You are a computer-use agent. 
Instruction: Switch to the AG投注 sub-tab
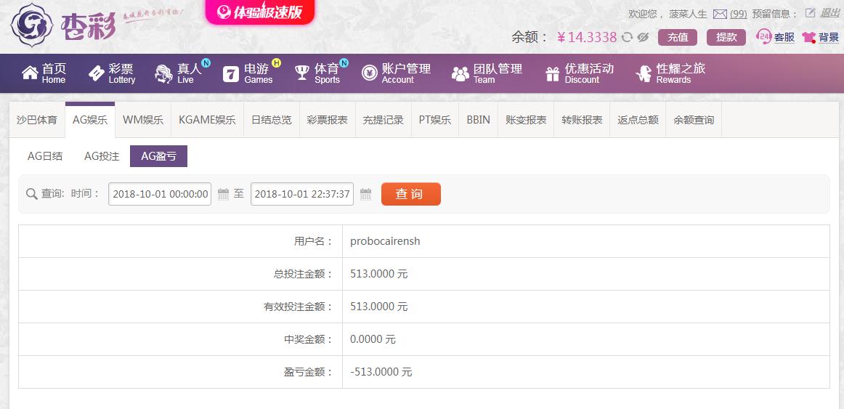102,156
